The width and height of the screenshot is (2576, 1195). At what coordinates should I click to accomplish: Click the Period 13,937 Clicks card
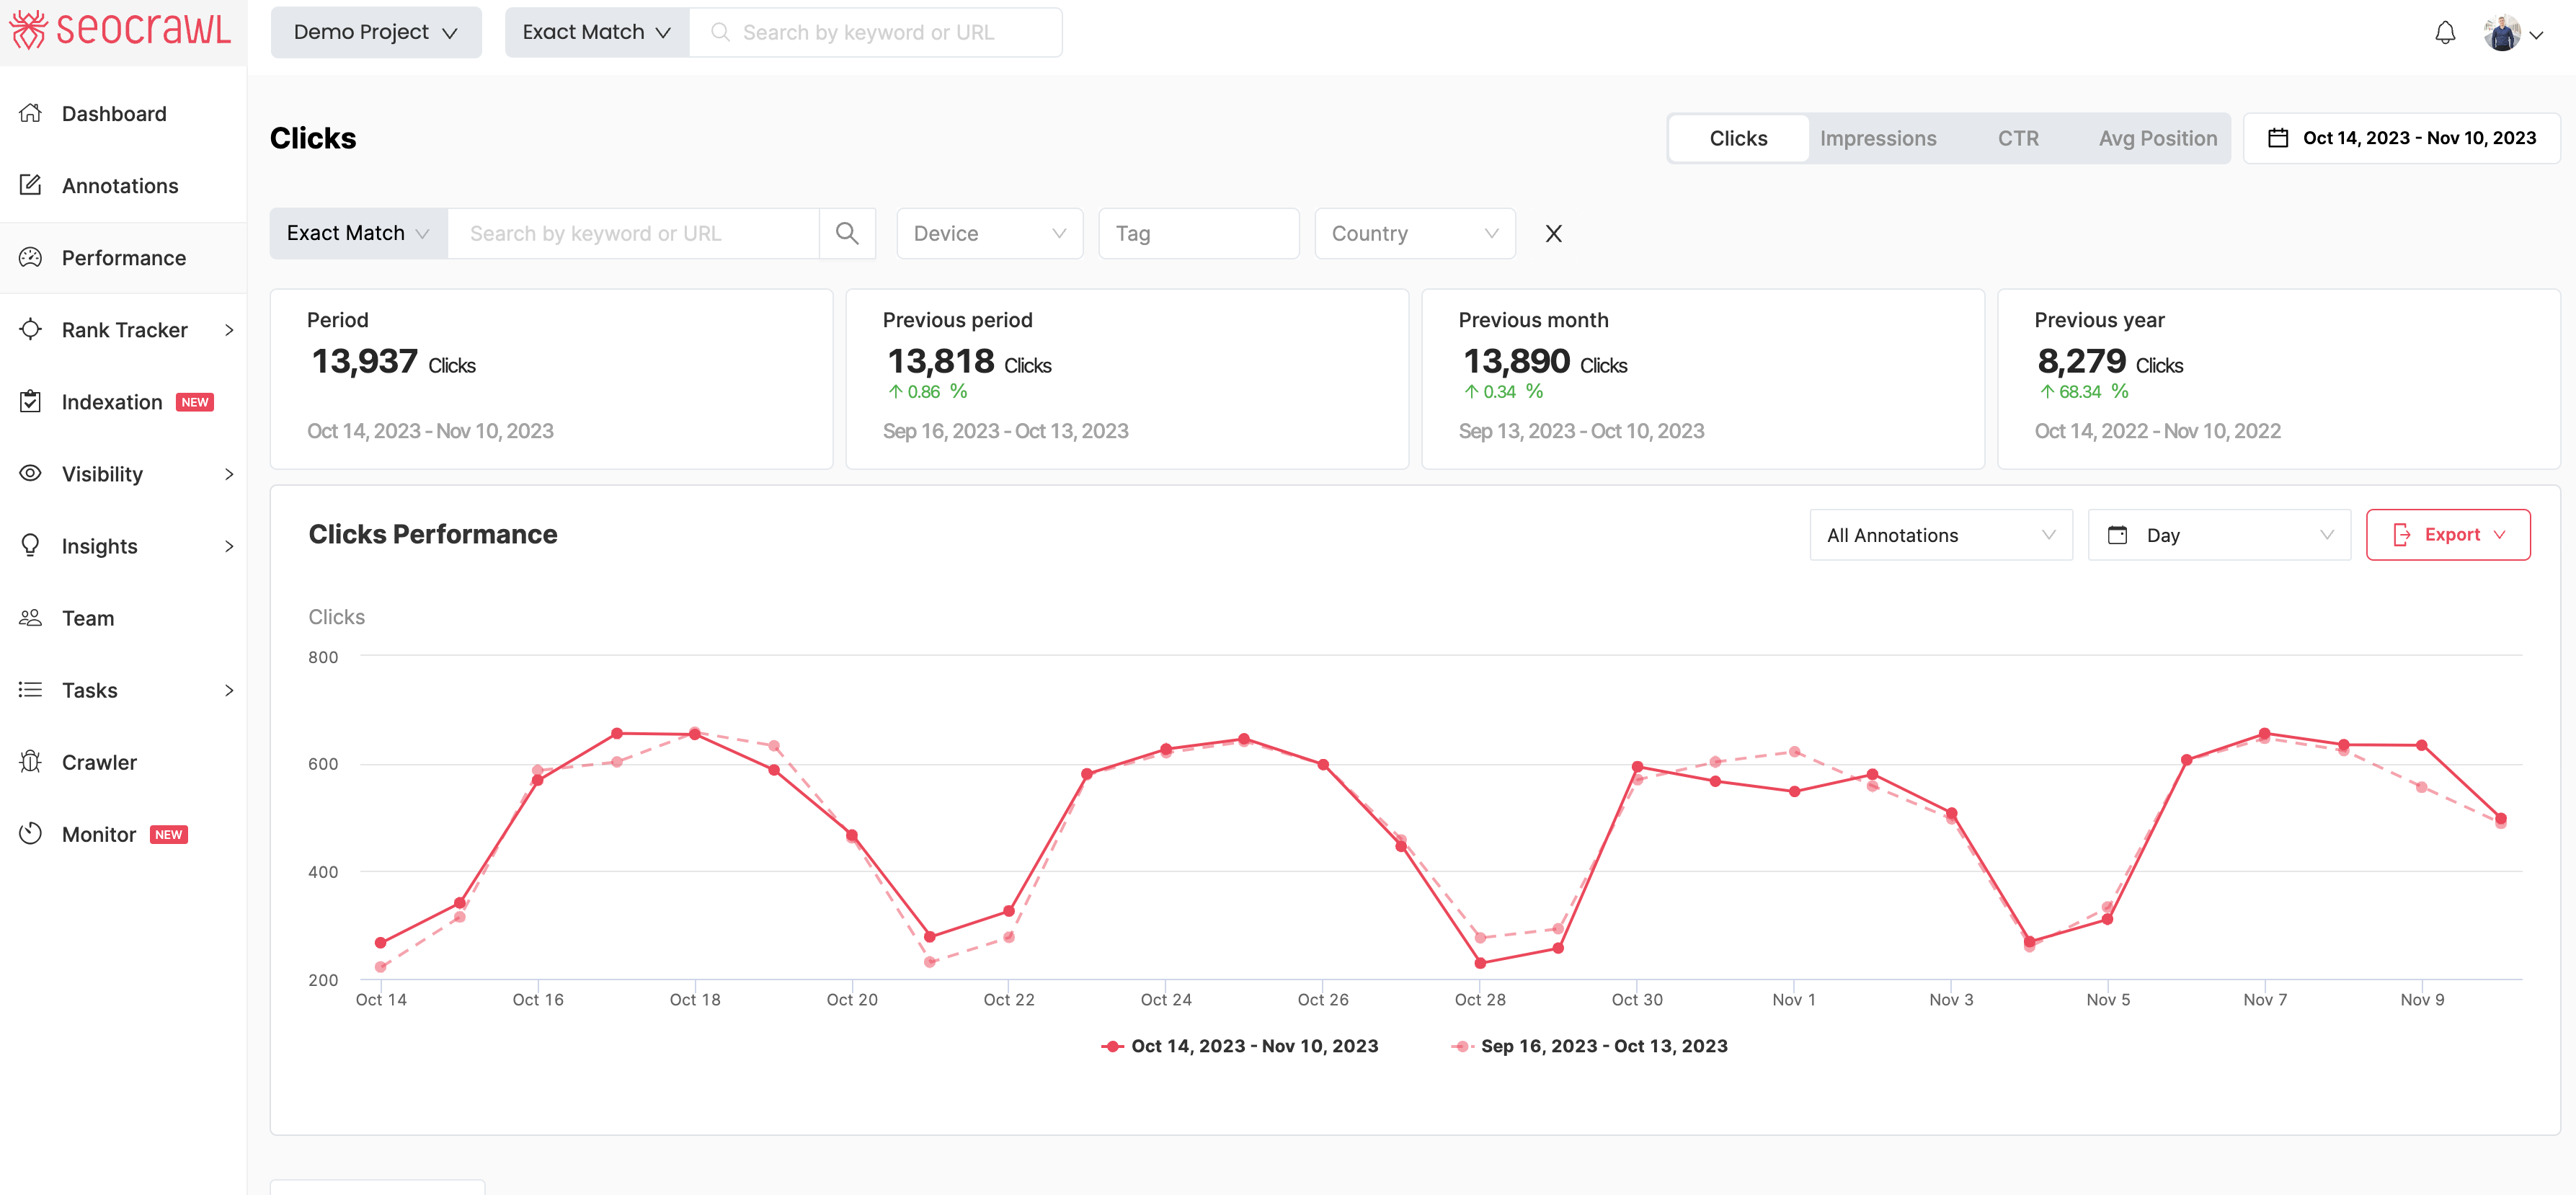click(551, 379)
